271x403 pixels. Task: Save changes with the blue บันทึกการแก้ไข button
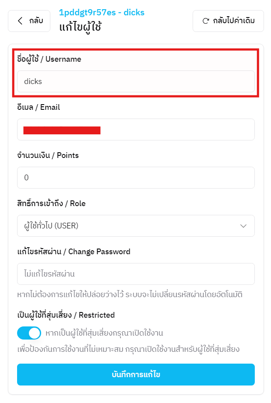click(136, 375)
